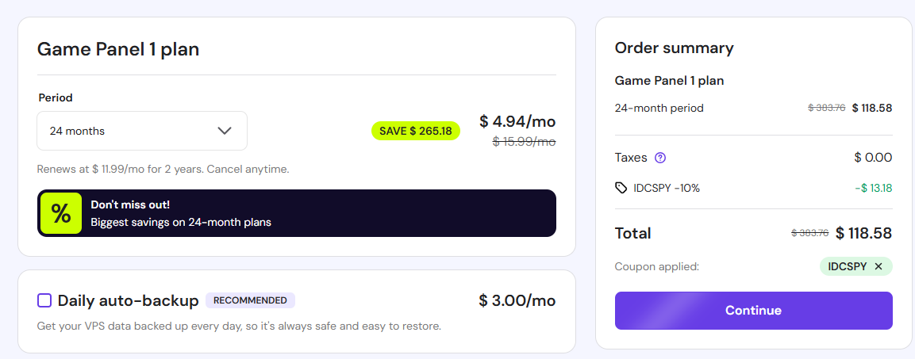Click the RECOMMENDED badge next to auto-backup

click(250, 300)
